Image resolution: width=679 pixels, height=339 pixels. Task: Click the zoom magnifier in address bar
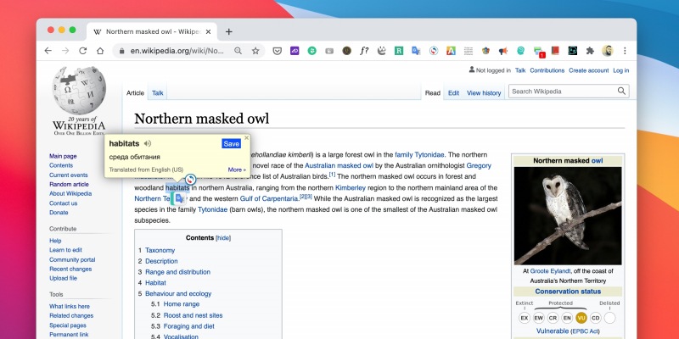(238, 51)
